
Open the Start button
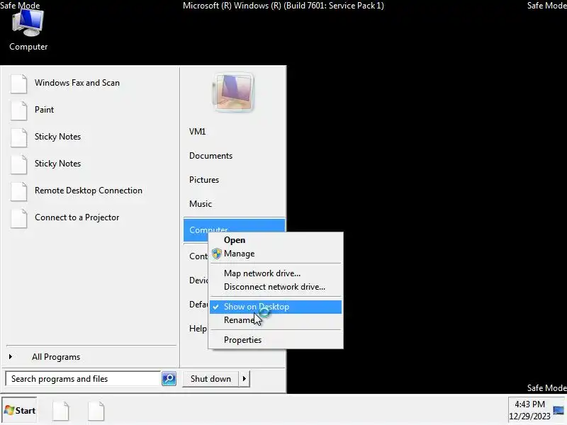coord(20,411)
